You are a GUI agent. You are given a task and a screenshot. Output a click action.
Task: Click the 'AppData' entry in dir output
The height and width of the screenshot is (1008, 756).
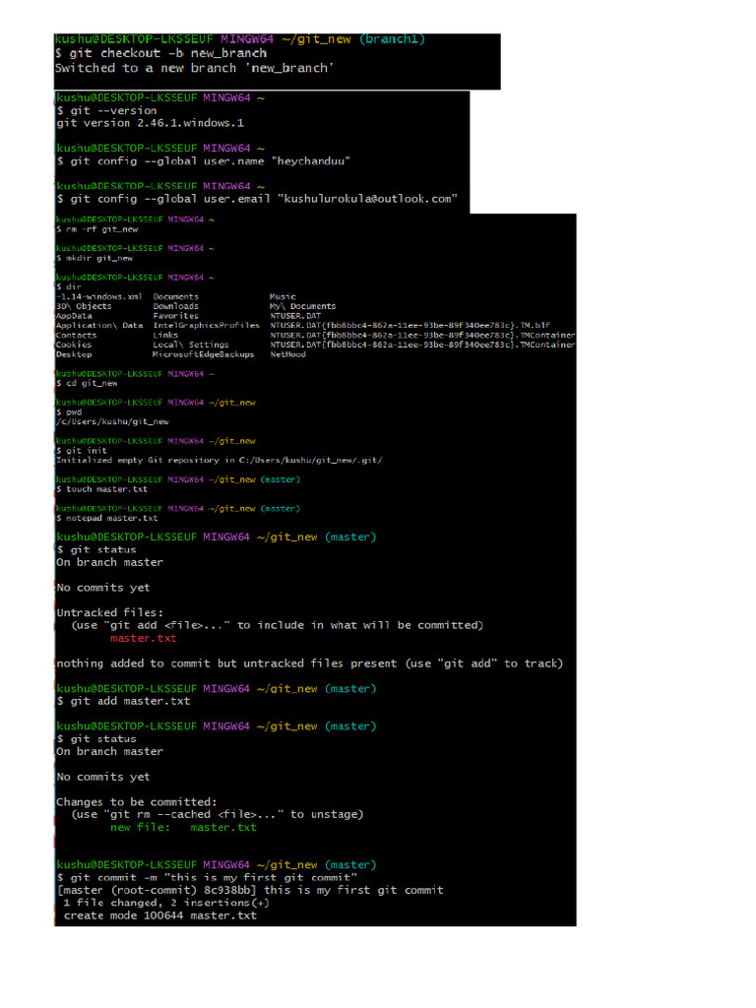click(x=74, y=316)
